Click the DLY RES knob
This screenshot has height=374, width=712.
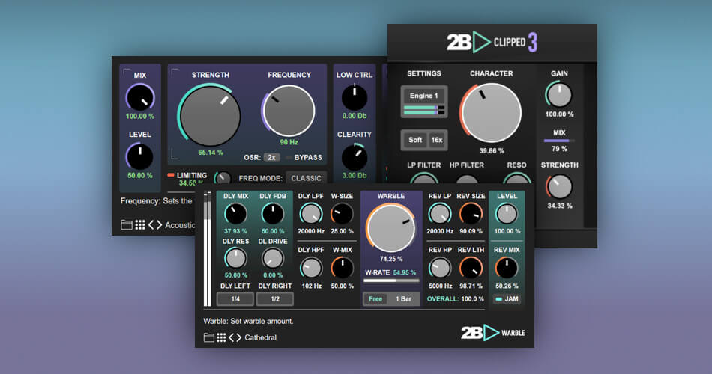[235, 258]
